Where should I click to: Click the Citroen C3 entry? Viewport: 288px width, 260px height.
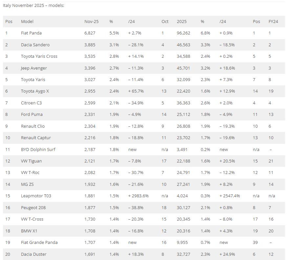point(31,103)
